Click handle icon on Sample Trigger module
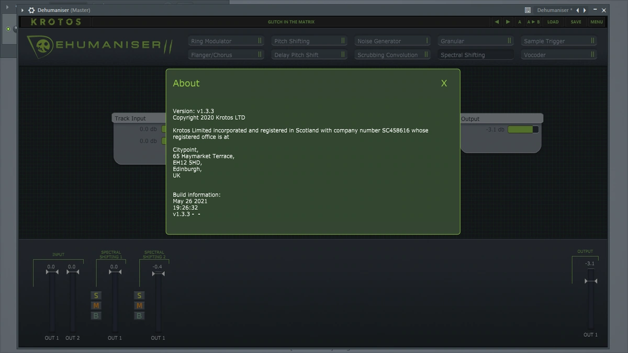Image resolution: width=628 pixels, height=353 pixels. [x=592, y=41]
